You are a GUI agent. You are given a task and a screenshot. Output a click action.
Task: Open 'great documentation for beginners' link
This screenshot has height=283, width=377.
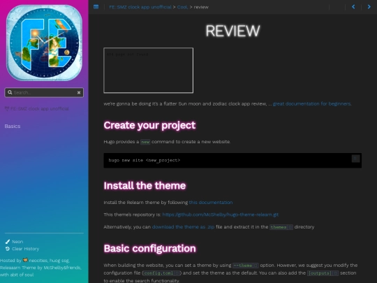click(312, 103)
